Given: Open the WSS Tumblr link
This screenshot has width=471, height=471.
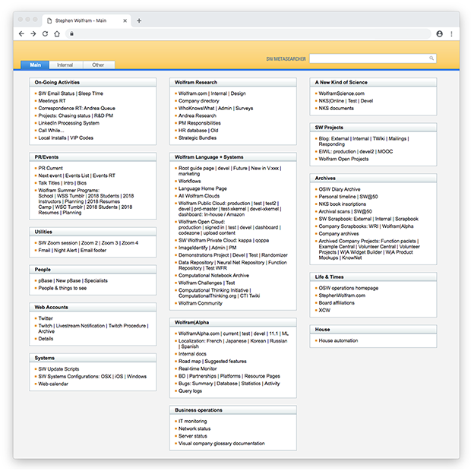Looking at the screenshot, I should click(x=71, y=196).
